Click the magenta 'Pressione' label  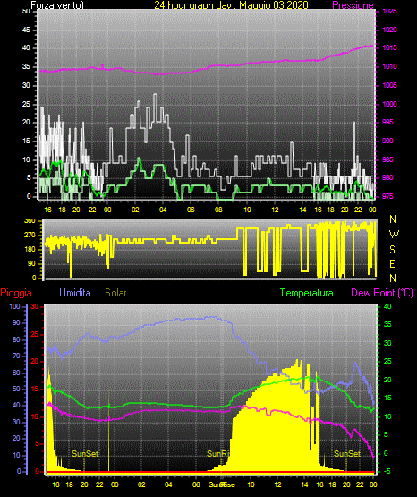[x=353, y=5]
